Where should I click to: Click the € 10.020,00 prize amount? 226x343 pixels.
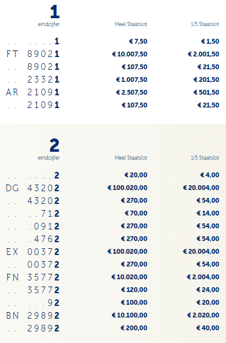pos(130,277)
